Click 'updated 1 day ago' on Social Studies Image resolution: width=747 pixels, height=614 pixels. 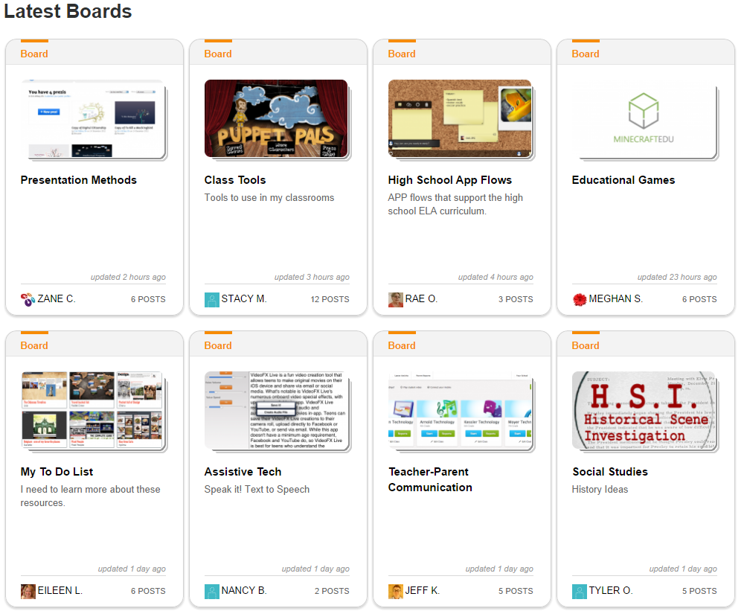pos(683,569)
